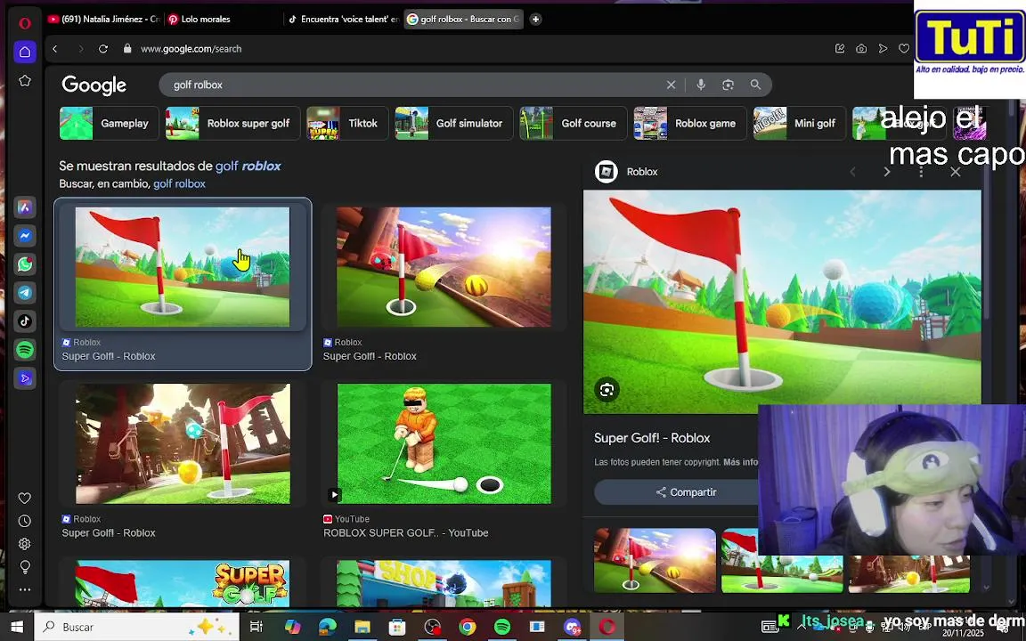Open bookmarks star icon in Opera sidebar
1026x641 pixels.
click(25, 80)
